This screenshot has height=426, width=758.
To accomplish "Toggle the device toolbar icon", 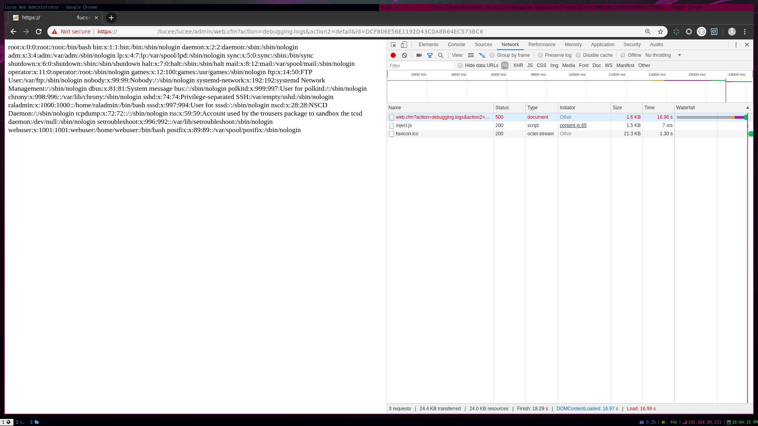I will pyautogui.click(x=404, y=45).
